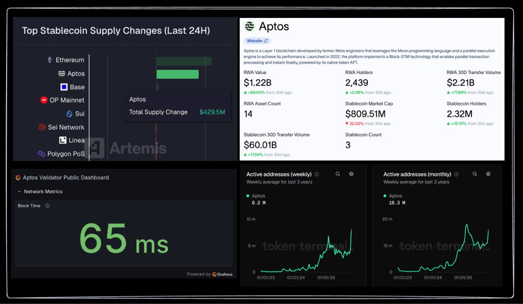
Task: Toggle Aptos legend dot in monthly chart
Action: (385, 196)
